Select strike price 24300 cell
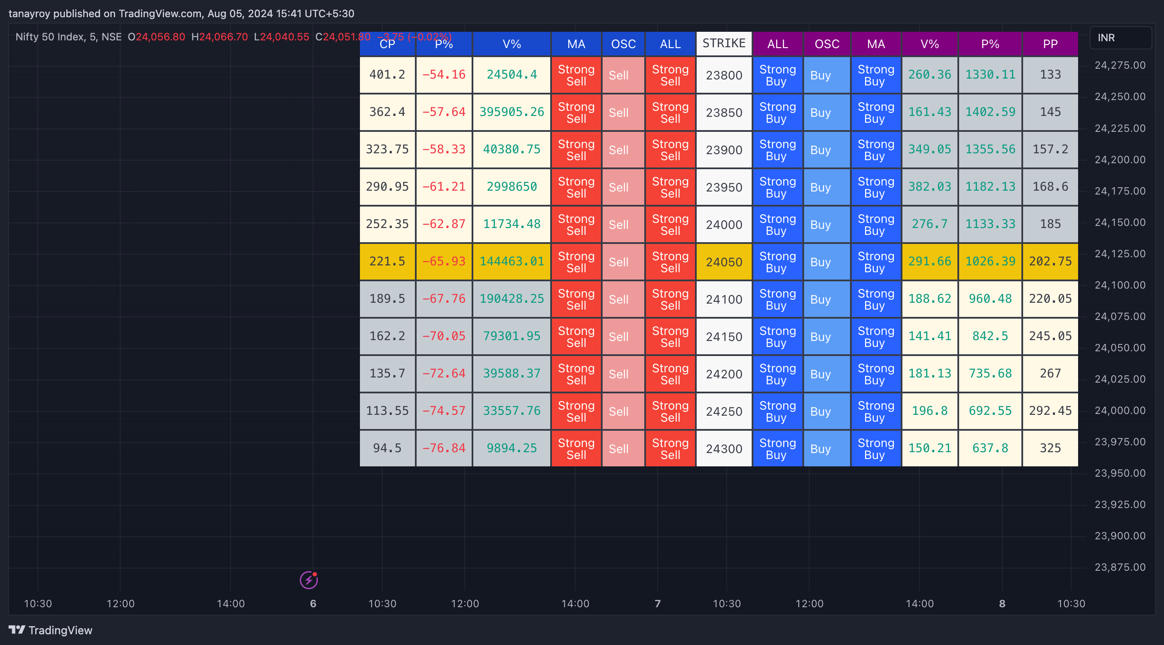 [x=724, y=448]
